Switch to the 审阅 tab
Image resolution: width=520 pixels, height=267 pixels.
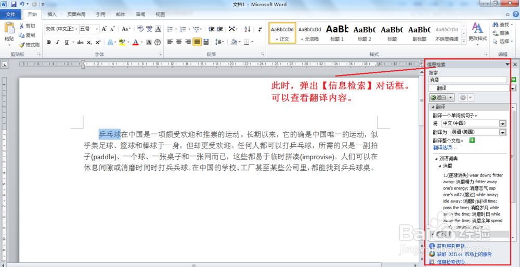140,14
